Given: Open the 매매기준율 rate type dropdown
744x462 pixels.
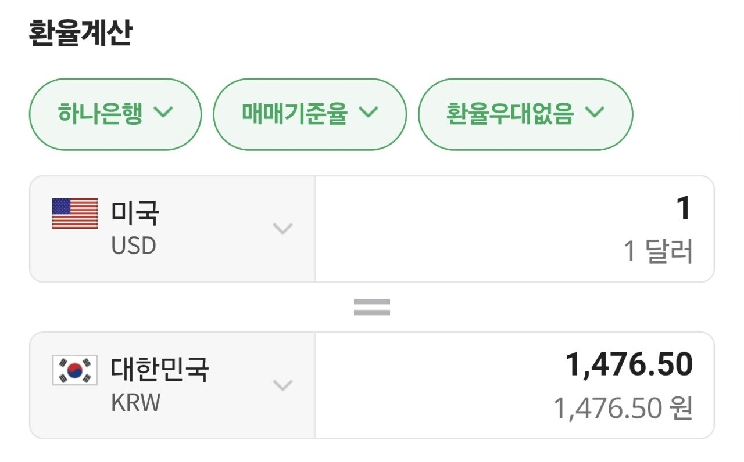Looking at the screenshot, I should 310,114.
